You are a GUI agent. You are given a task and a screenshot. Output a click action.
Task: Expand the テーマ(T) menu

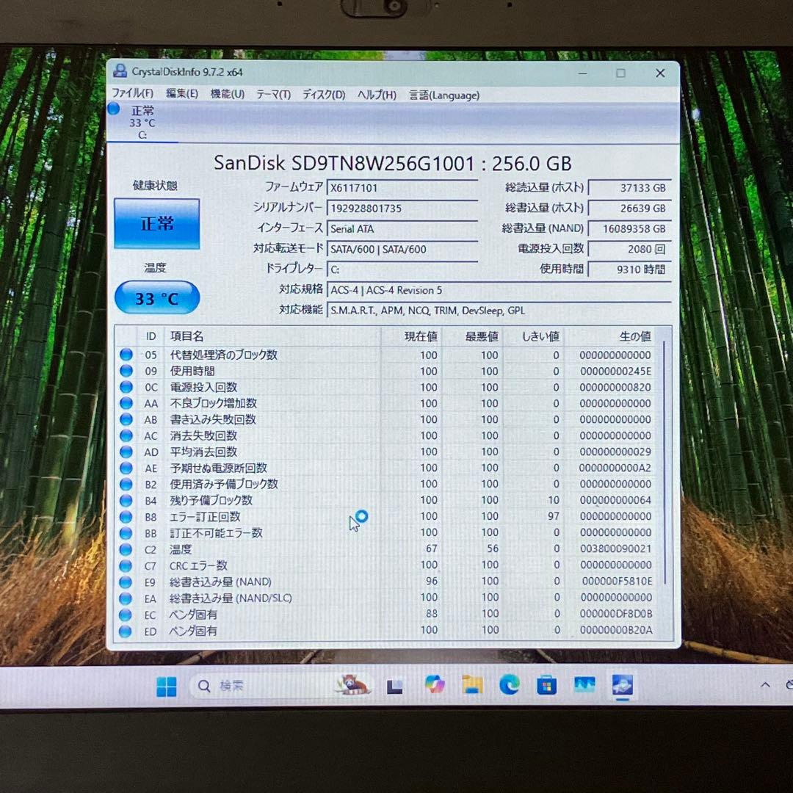pos(273,94)
